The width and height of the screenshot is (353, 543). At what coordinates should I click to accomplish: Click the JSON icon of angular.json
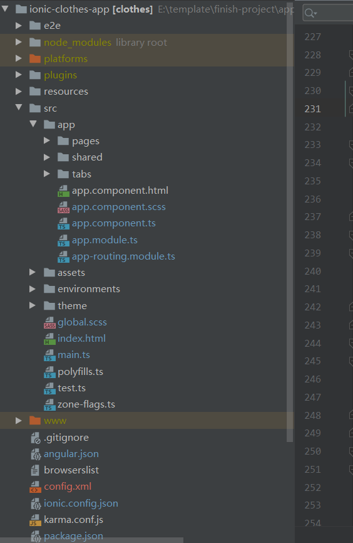pos(36,454)
